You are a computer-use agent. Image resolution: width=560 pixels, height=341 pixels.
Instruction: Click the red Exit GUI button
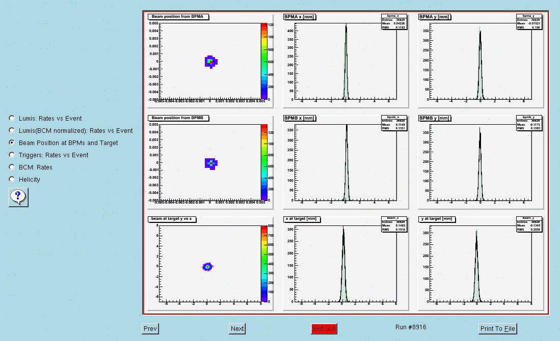(x=324, y=328)
